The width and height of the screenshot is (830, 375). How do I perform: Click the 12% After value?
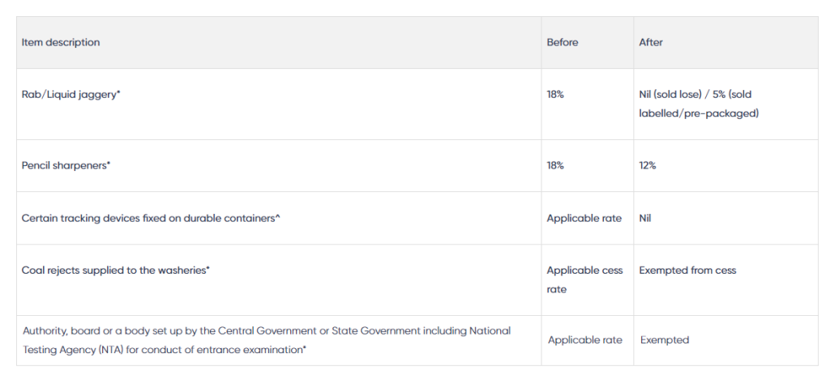coord(648,165)
